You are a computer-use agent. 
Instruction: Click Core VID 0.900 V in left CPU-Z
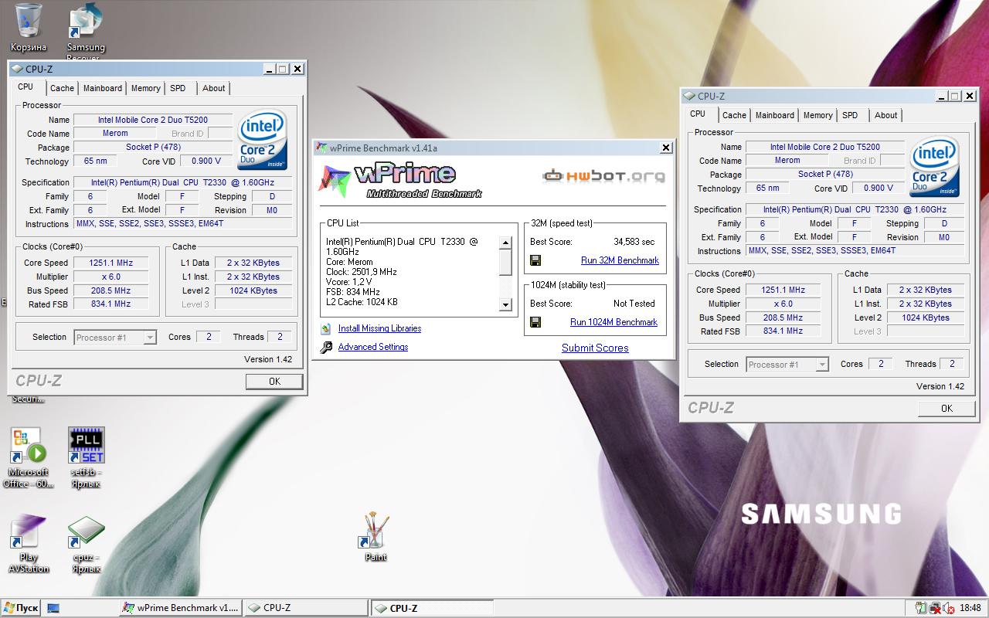(x=206, y=161)
